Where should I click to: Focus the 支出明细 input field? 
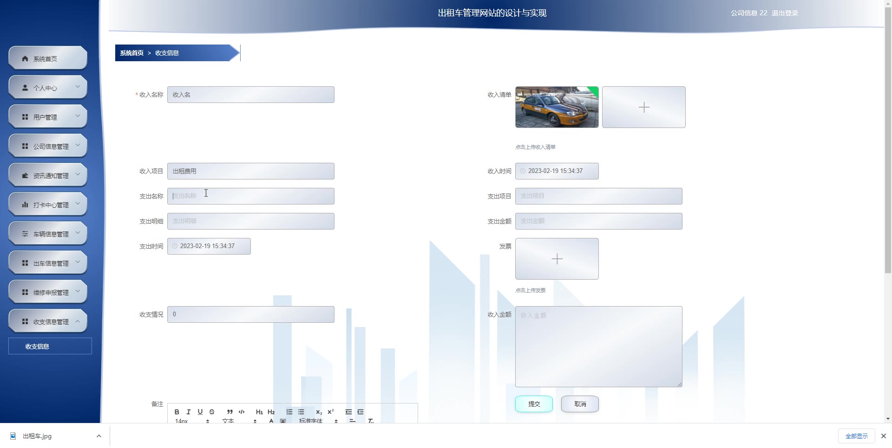point(251,221)
